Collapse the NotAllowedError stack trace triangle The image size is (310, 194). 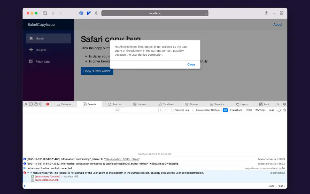pos(31,173)
